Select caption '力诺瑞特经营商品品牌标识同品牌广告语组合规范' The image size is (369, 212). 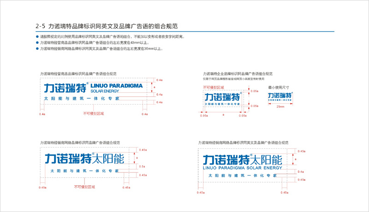click(78, 74)
